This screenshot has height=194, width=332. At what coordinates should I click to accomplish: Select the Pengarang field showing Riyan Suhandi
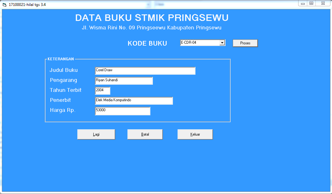[124, 81]
